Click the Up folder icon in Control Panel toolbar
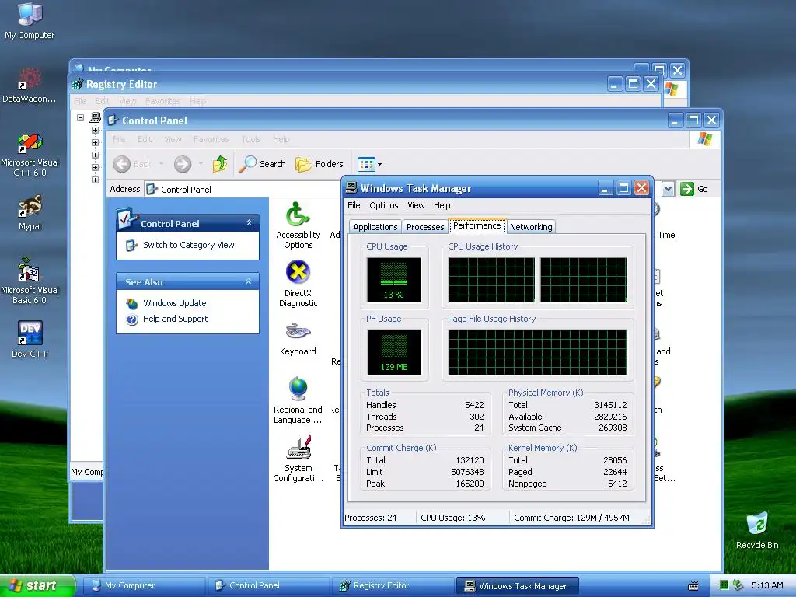Image resolution: width=796 pixels, height=597 pixels. click(x=220, y=164)
